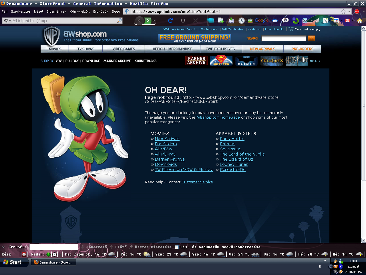Open the Súgó menu
The image size is (366, 275).
[x=116, y=11]
